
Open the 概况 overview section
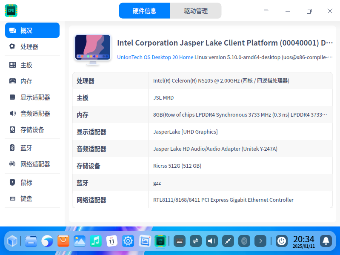pos(32,30)
